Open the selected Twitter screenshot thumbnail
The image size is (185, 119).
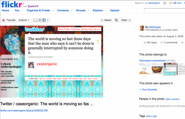[170, 69]
